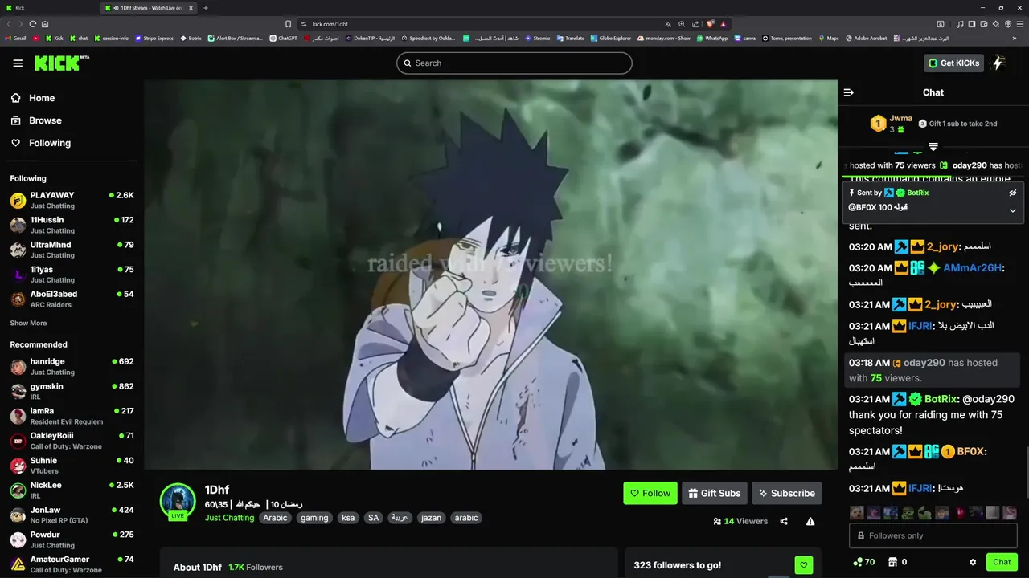Image resolution: width=1029 pixels, height=578 pixels.
Task: Open 11Hussin channel in Following list
Action: coord(72,225)
